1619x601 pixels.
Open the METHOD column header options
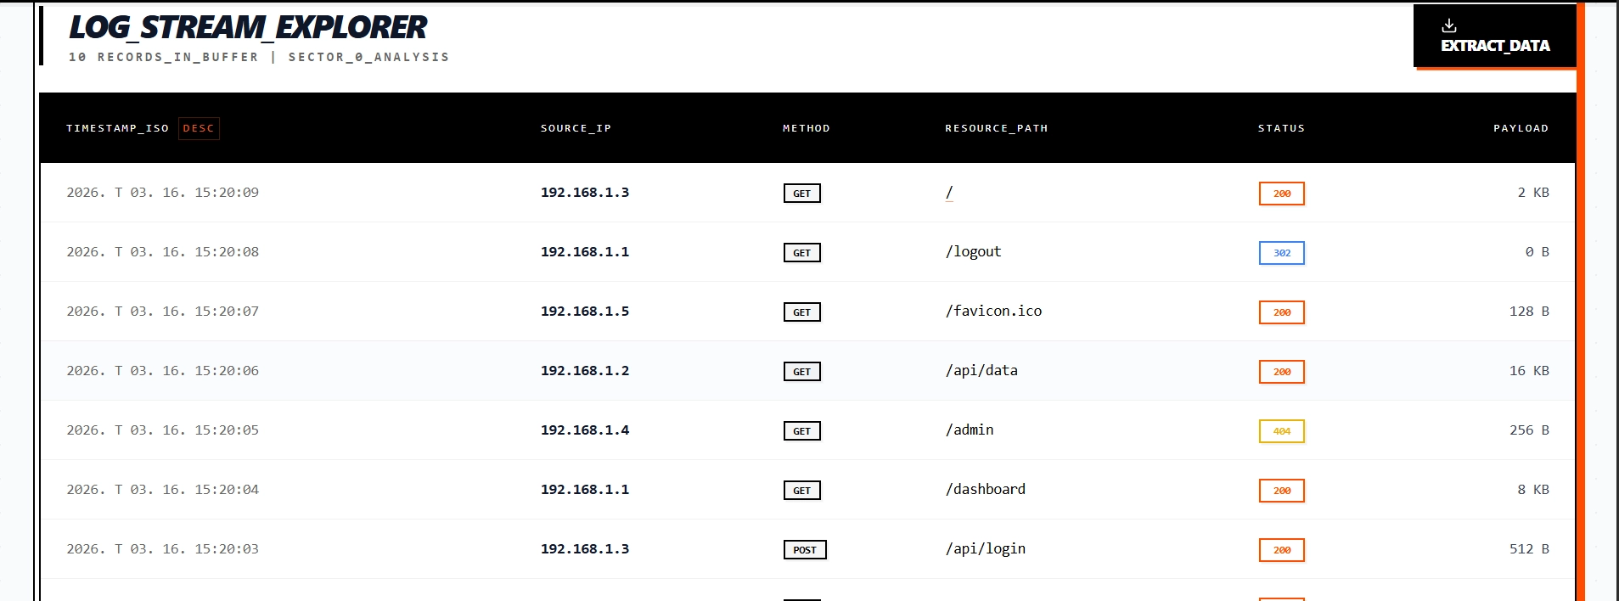tap(805, 128)
